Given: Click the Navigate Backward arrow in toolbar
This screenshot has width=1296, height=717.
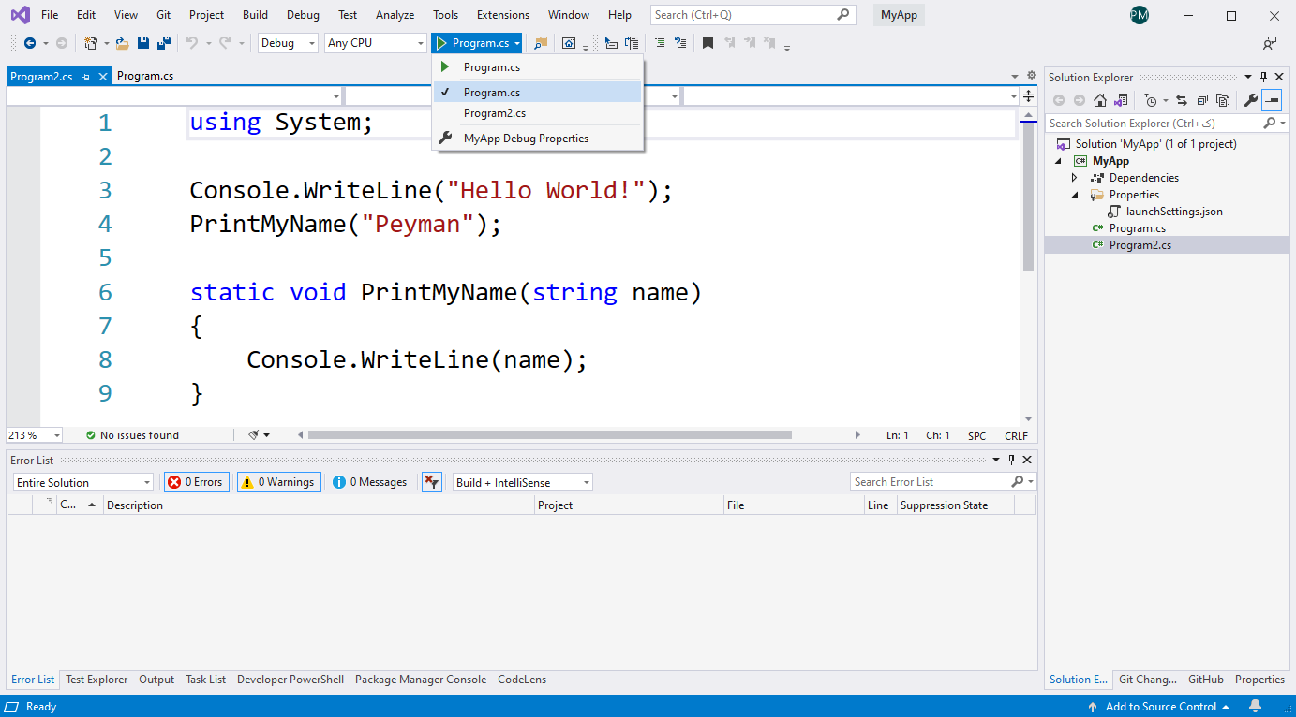Looking at the screenshot, I should point(29,43).
